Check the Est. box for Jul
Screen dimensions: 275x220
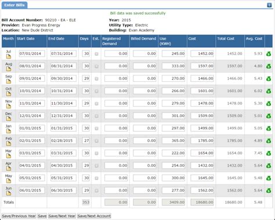(96, 54)
